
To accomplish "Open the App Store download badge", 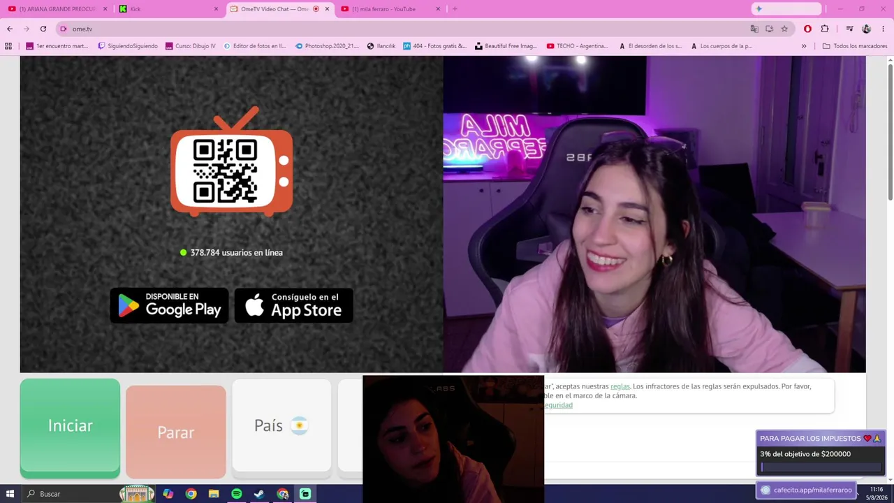I will [293, 305].
